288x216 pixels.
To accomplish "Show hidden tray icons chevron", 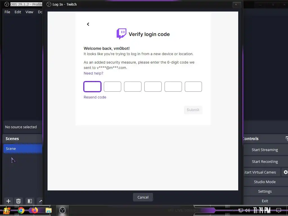I will (234, 210).
